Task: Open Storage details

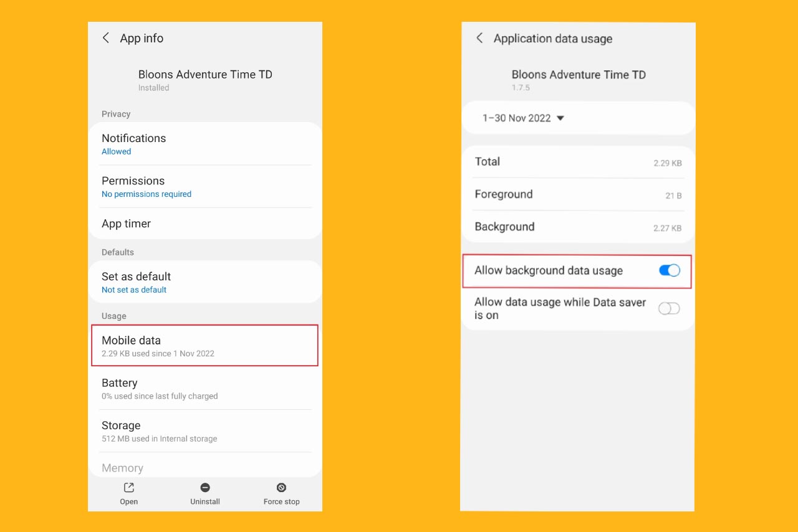Action: point(205,431)
